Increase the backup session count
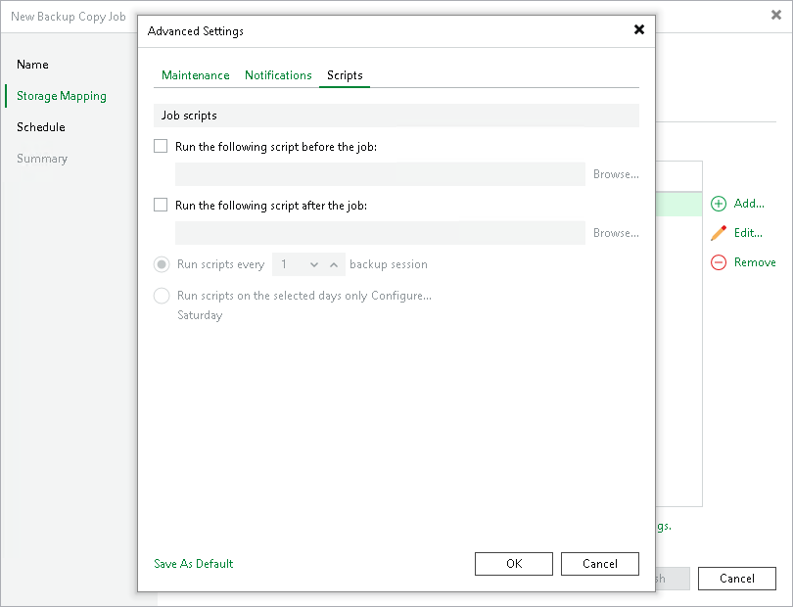793x607 pixels. click(334, 264)
